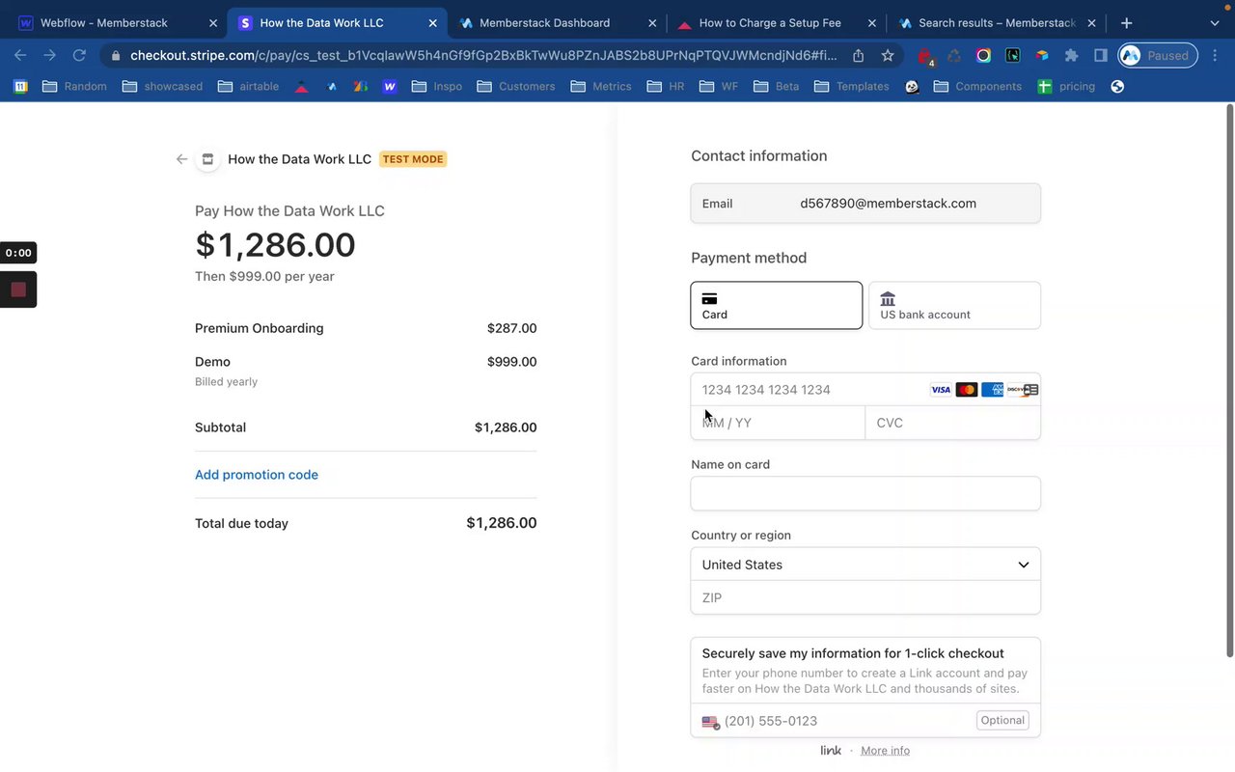The height and width of the screenshot is (772, 1235).
Task: Click the More info link
Action: point(885,751)
